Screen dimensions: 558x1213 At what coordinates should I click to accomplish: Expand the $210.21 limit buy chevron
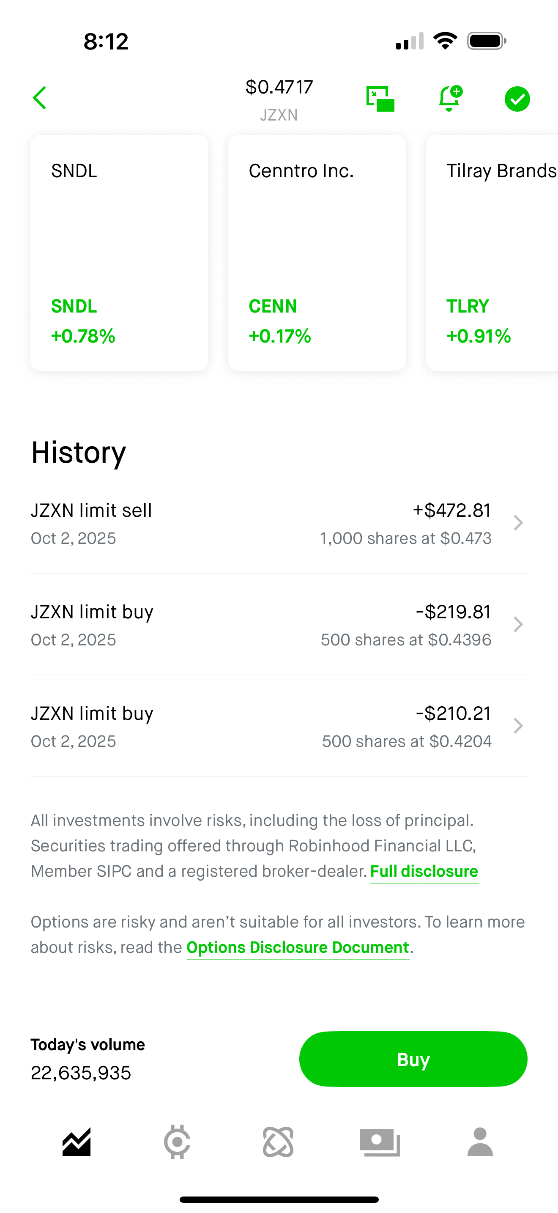point(518,726)
